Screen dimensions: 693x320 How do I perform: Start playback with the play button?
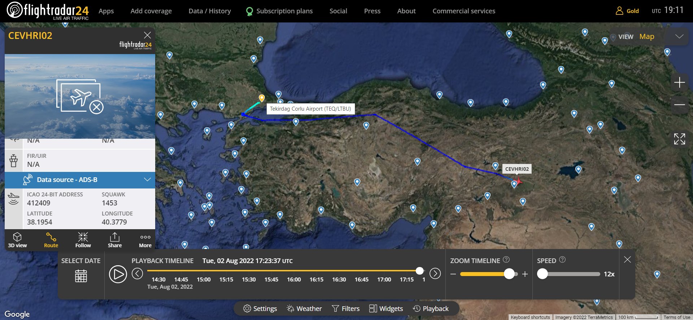pos(118,274)
